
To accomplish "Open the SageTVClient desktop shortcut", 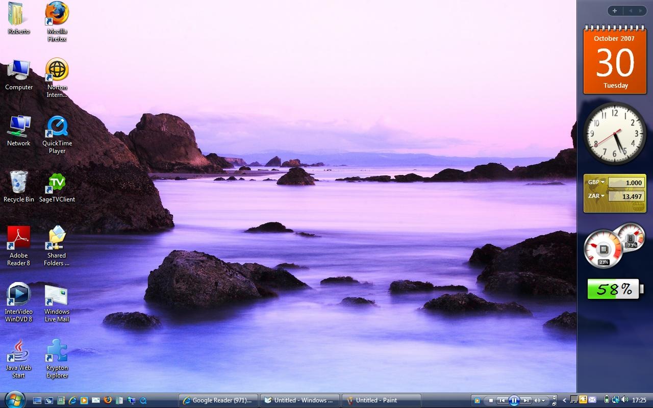I will point(57,184).
